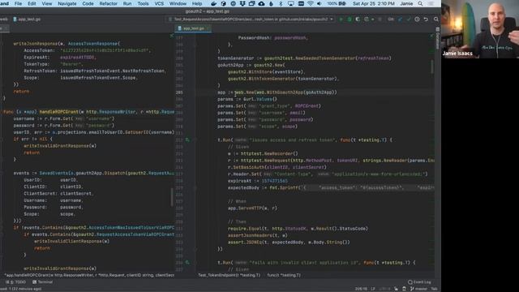Click the line with app := web.New
The height and width of the screenshot is (292, 519).
click(277, 92)
